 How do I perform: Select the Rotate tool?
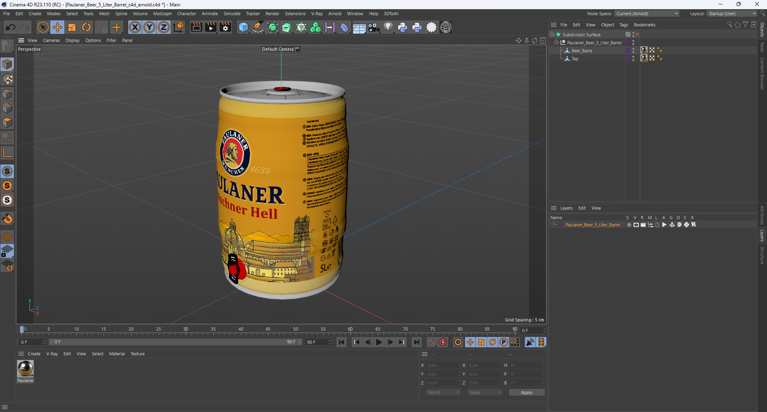click(86, 27)
